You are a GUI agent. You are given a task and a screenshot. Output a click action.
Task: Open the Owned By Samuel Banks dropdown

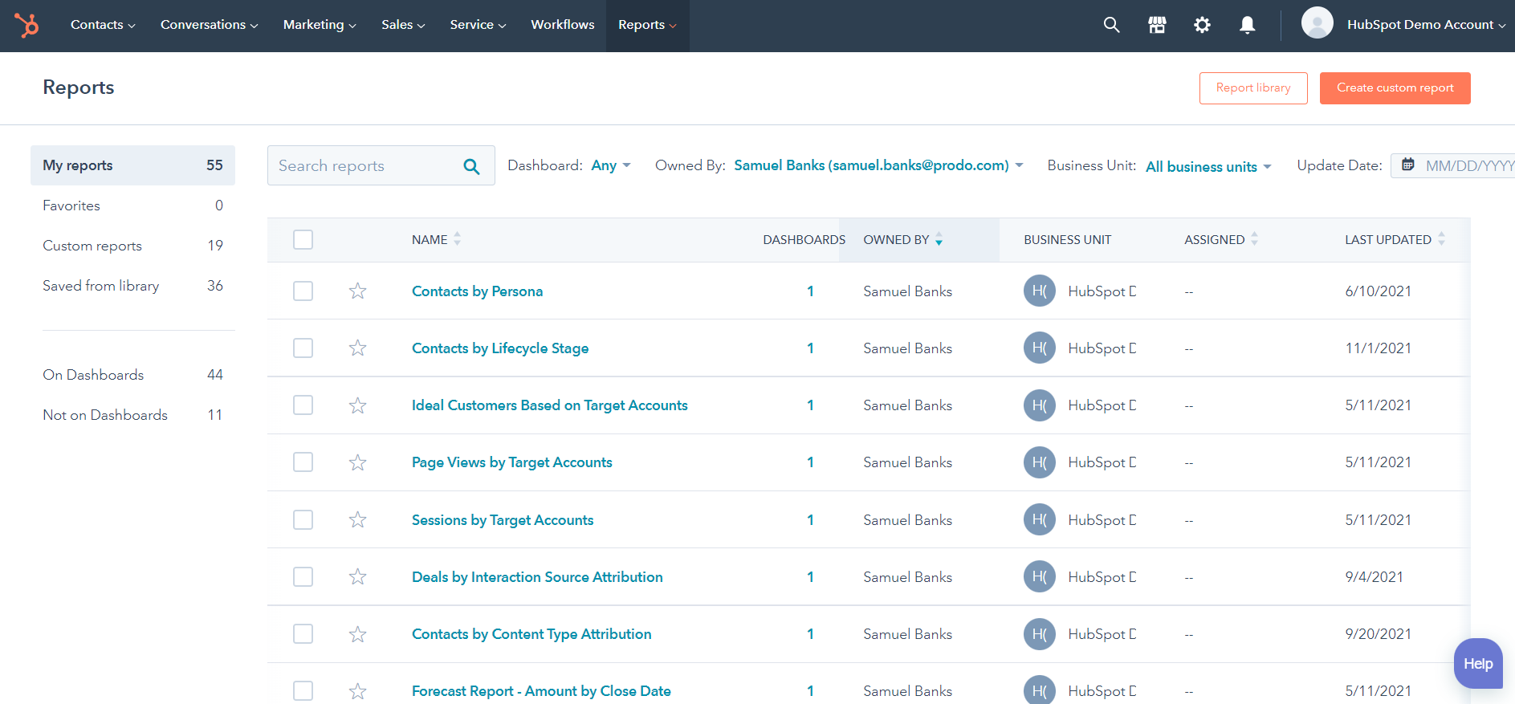click(x=878, y=165)
